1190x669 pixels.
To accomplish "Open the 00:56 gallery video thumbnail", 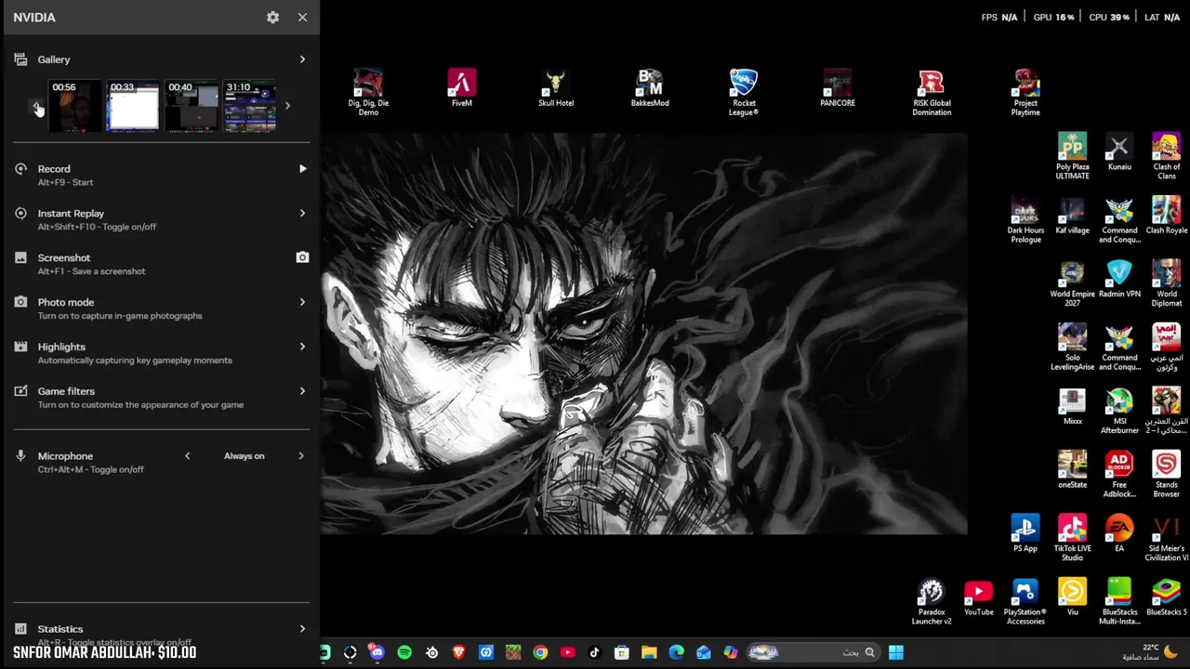I will click(74, 106).
